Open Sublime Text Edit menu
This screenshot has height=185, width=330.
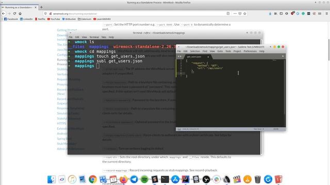185,51
